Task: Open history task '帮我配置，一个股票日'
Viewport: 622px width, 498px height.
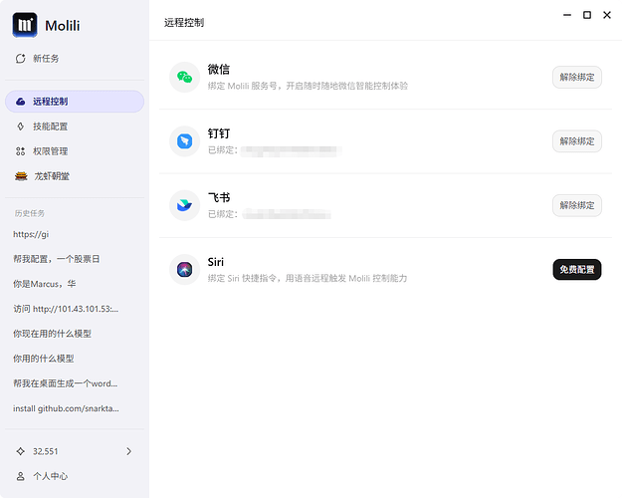Action: pyautogui.click(x=57, y=259)
